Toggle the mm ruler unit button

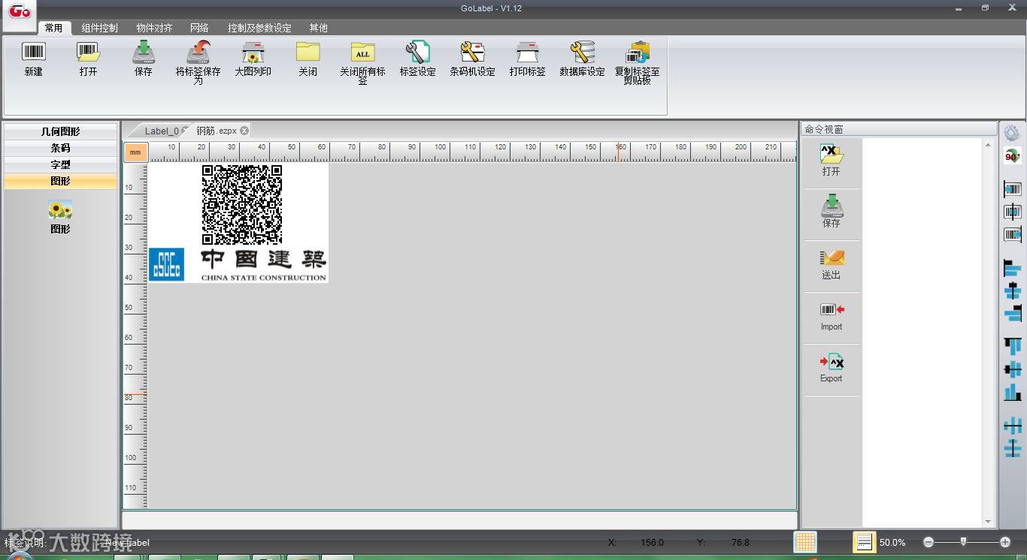135,152
